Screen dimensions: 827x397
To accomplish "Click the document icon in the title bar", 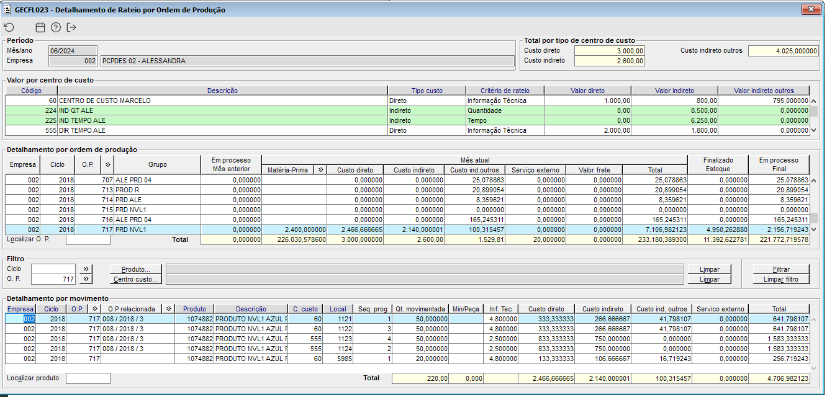I will click(7, 10).
